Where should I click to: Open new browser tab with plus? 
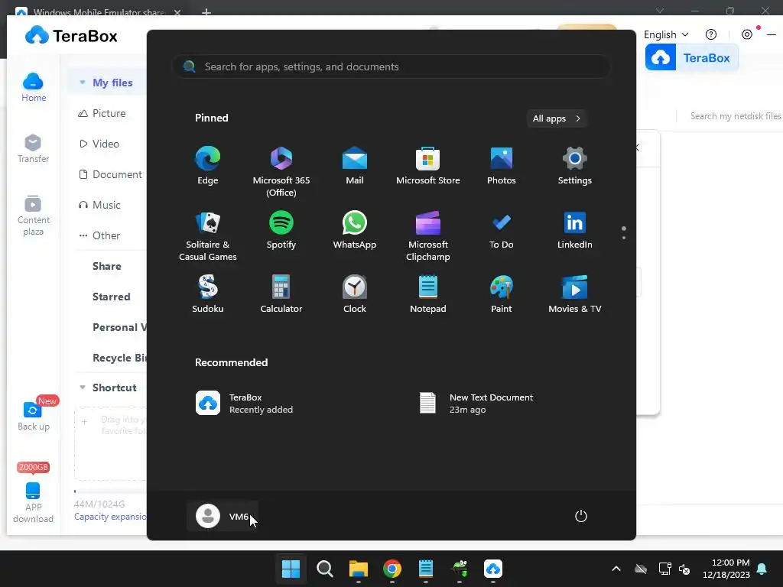pyautogui.click(x=206, y=12)
